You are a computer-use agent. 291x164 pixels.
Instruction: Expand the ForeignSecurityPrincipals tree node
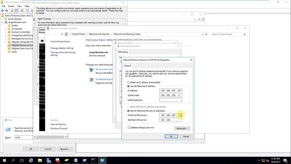click(x=6, y=36)
